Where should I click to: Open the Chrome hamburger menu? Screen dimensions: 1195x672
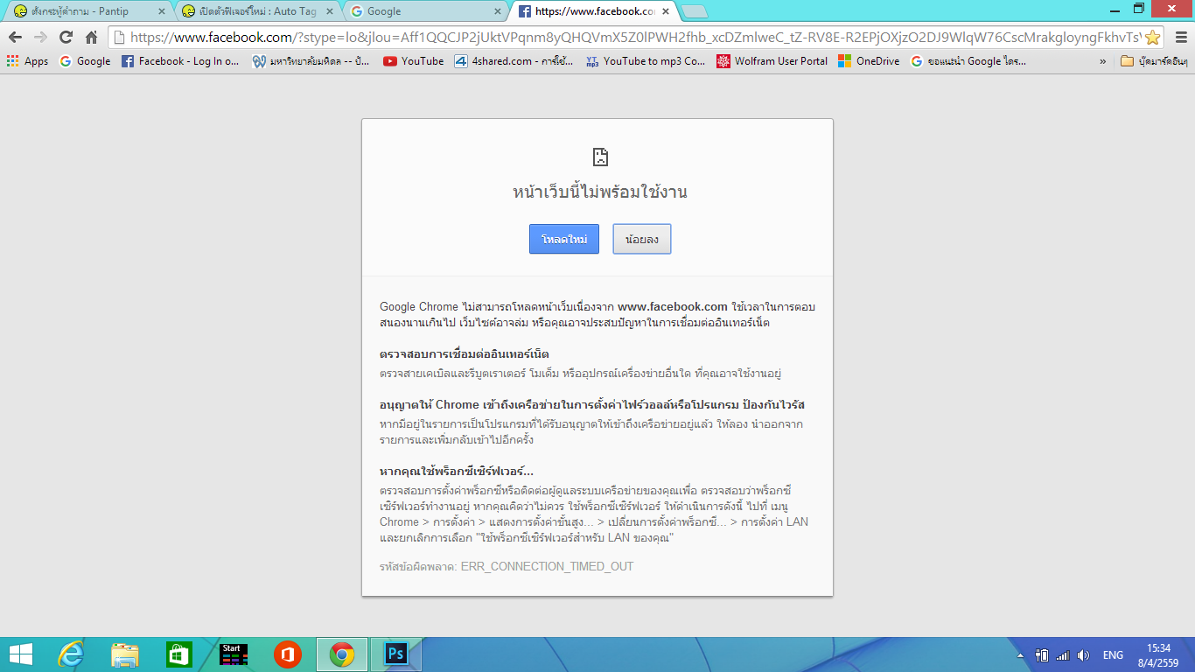[x=1180, y=38]
